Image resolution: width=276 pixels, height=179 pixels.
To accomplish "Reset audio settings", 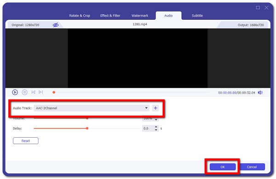I will click(26, 141).
